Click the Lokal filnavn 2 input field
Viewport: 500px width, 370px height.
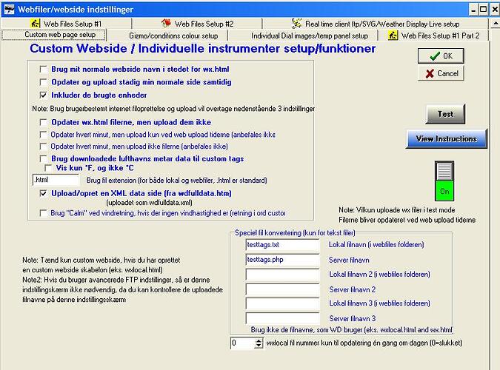pos(282,274)
